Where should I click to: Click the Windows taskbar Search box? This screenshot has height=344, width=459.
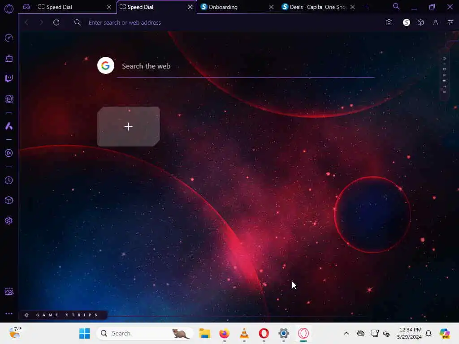pos(145,333)
